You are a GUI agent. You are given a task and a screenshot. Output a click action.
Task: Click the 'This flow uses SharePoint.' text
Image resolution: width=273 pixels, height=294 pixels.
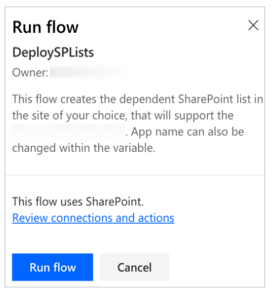pos(78,201)
